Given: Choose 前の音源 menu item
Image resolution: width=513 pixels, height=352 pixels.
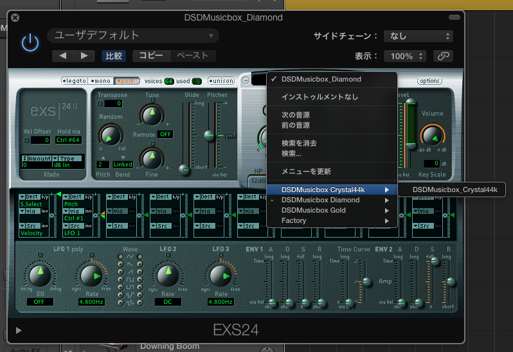Looking at the screenshot, I should pos(332,125).
